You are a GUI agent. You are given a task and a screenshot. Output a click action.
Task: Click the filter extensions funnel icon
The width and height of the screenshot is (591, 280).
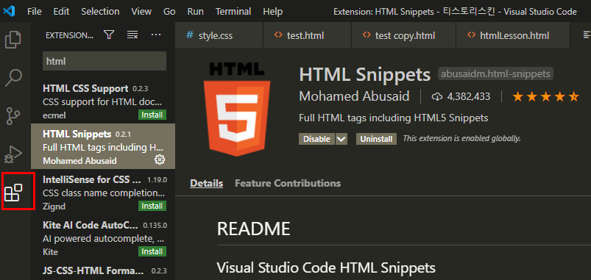[109, 35]
